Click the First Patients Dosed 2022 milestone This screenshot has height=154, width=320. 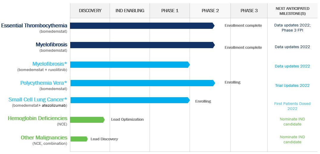(x=292, y=106)
